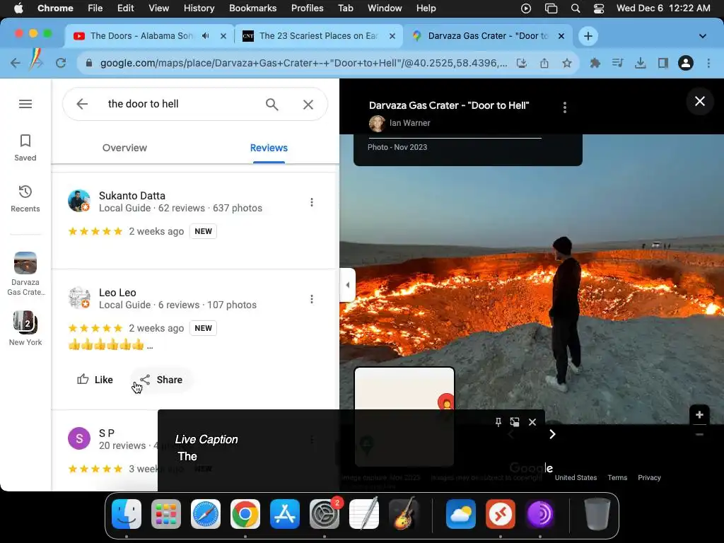The width and height of the screenshot is (724, 543).
Task: Open more options for Sukanto Datta review
Action: (x=312, y=202)
